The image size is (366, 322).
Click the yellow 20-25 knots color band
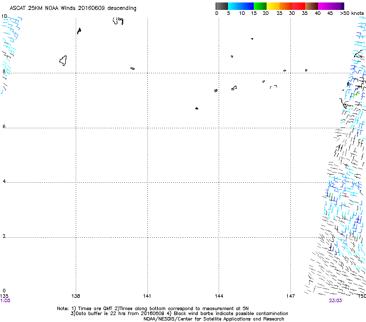pos(273,6)
